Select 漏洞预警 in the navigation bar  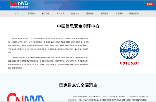coord(105,13)
